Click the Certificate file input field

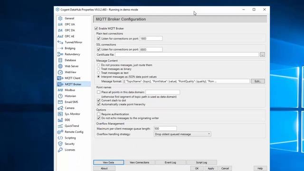click(x=187, y=55)
